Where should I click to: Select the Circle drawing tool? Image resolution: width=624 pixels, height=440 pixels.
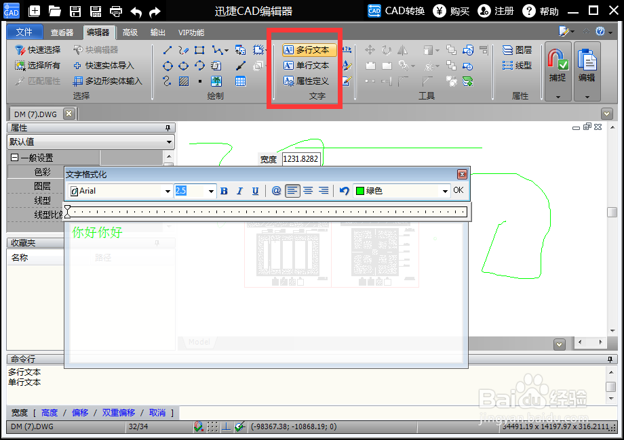[x=168, y=66]
